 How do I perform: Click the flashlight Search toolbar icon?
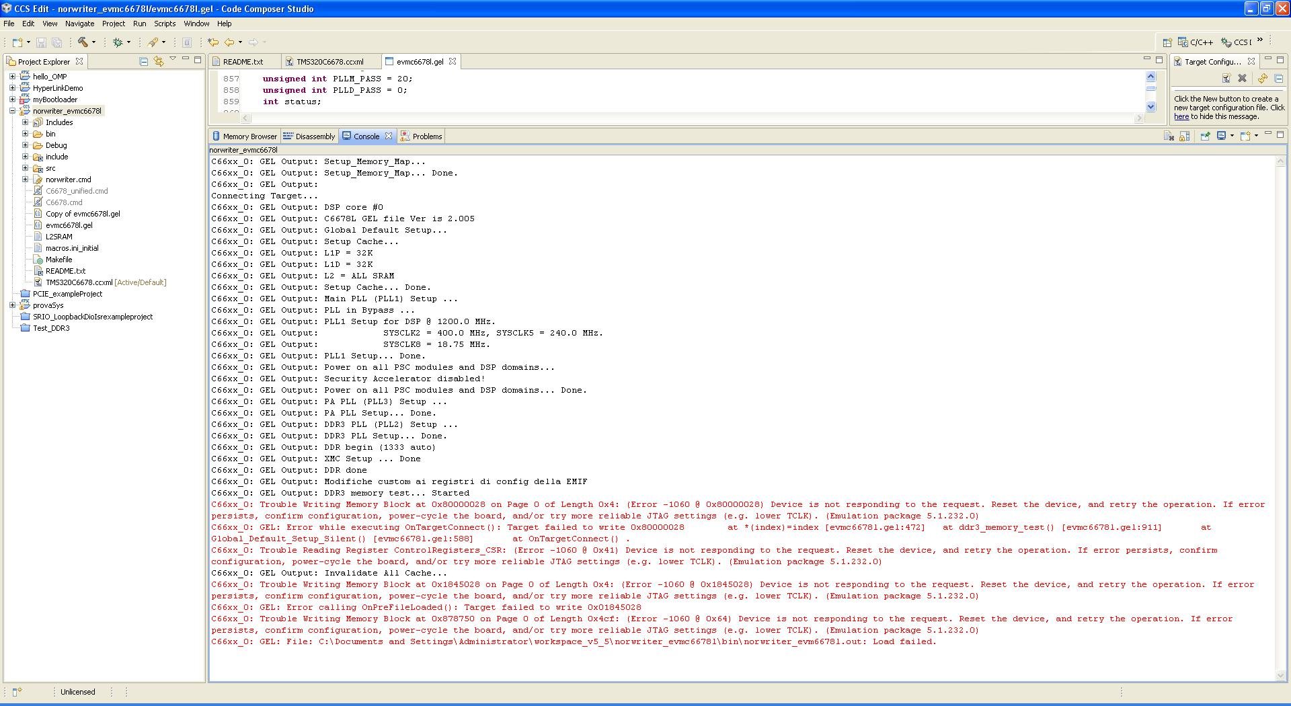(153, 42)
